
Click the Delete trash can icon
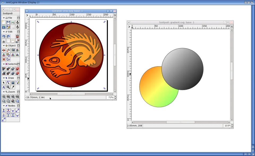[17, 36]
